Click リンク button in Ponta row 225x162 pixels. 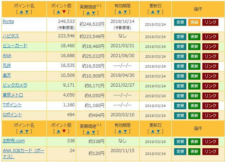(x=210, y=22)
